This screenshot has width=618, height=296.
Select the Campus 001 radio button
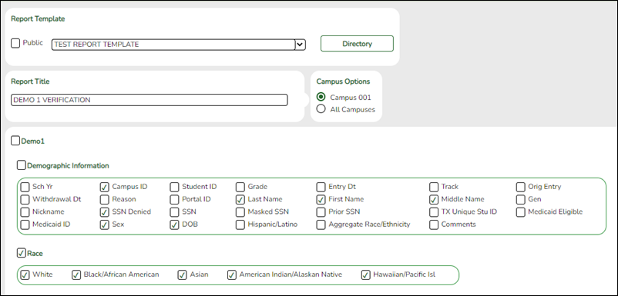pyautogui.click(x=321, y=97)
